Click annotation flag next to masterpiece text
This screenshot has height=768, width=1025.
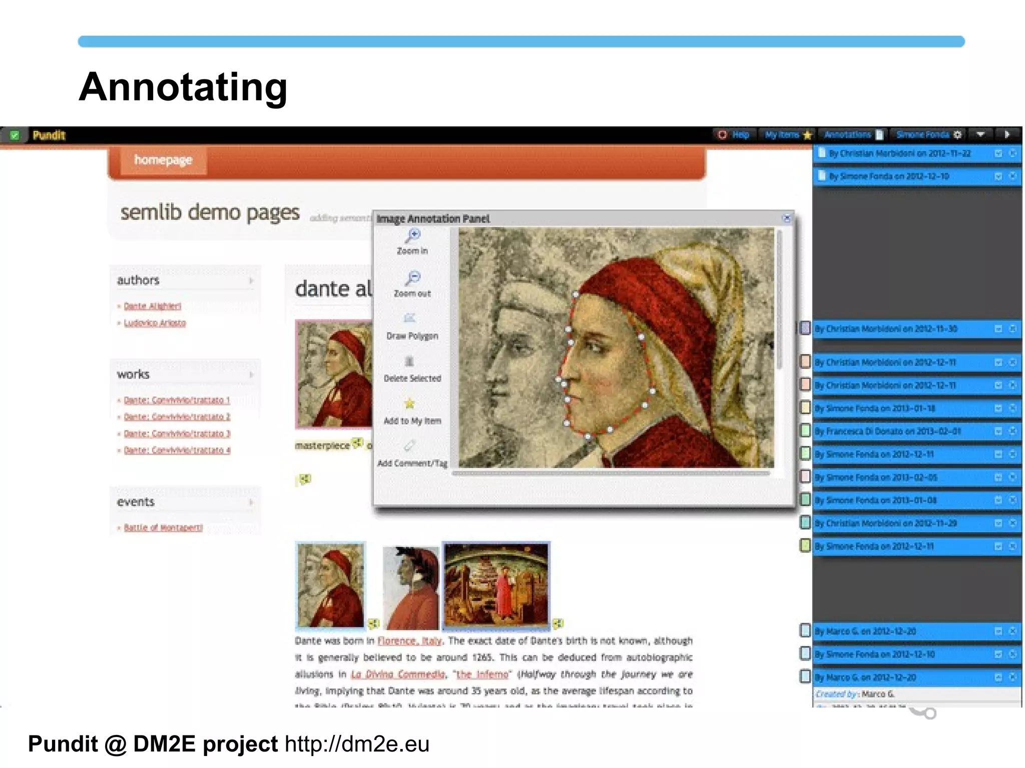[357, 442]
